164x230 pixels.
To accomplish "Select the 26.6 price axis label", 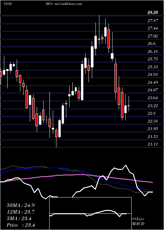I will 152,44.
